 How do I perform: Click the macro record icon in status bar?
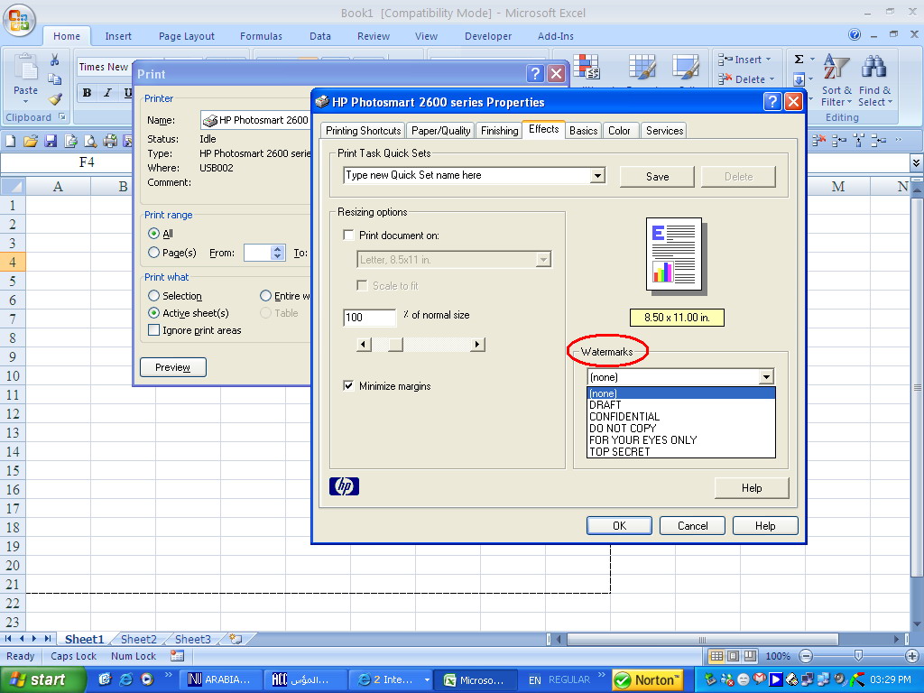(x=177, y=655)
